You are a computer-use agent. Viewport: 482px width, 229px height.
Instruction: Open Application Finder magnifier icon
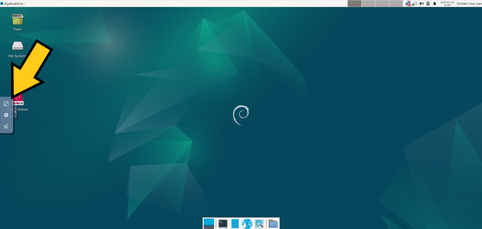(x=259, y=223)
